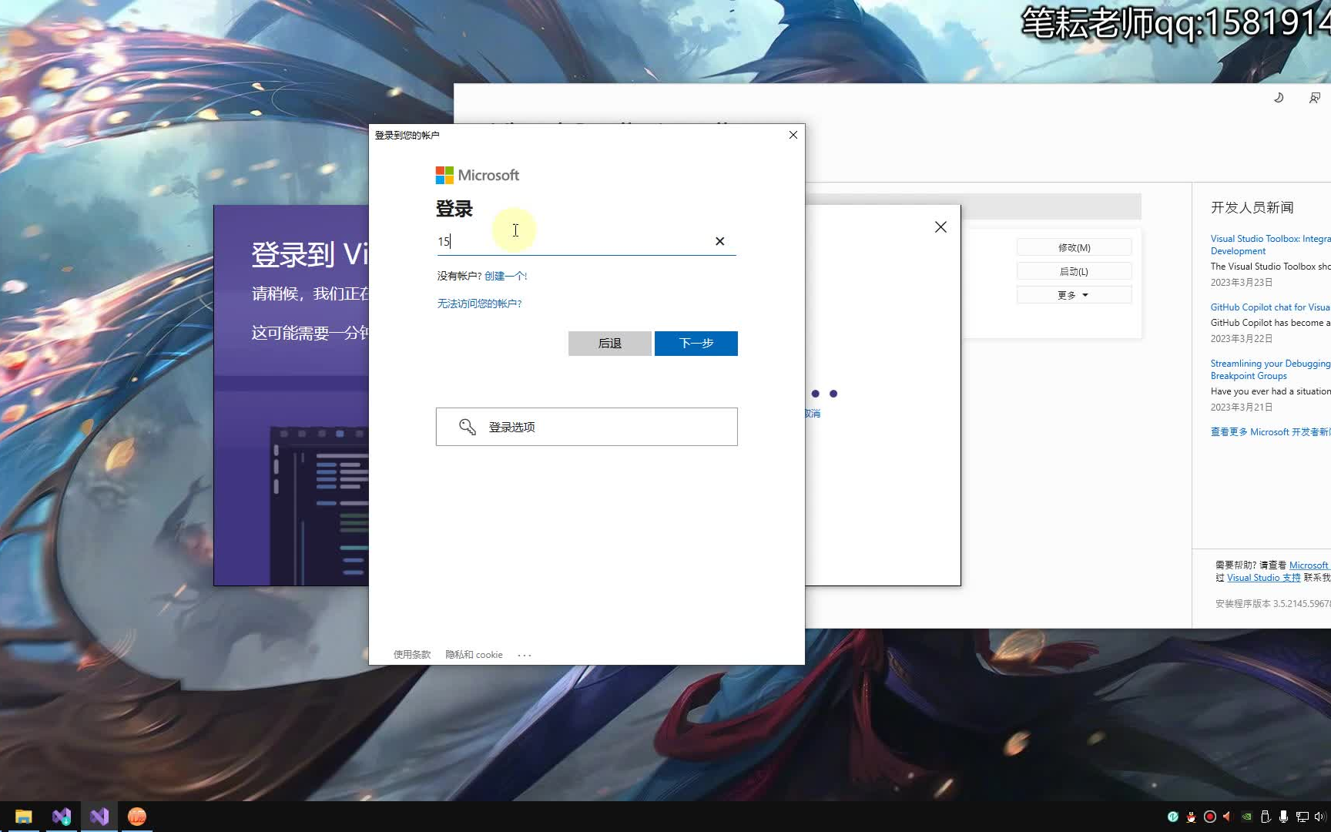Open feedback icon in Visual Studio Installer
This screenshot has width=1331, height=832.
coord(1315,98)
